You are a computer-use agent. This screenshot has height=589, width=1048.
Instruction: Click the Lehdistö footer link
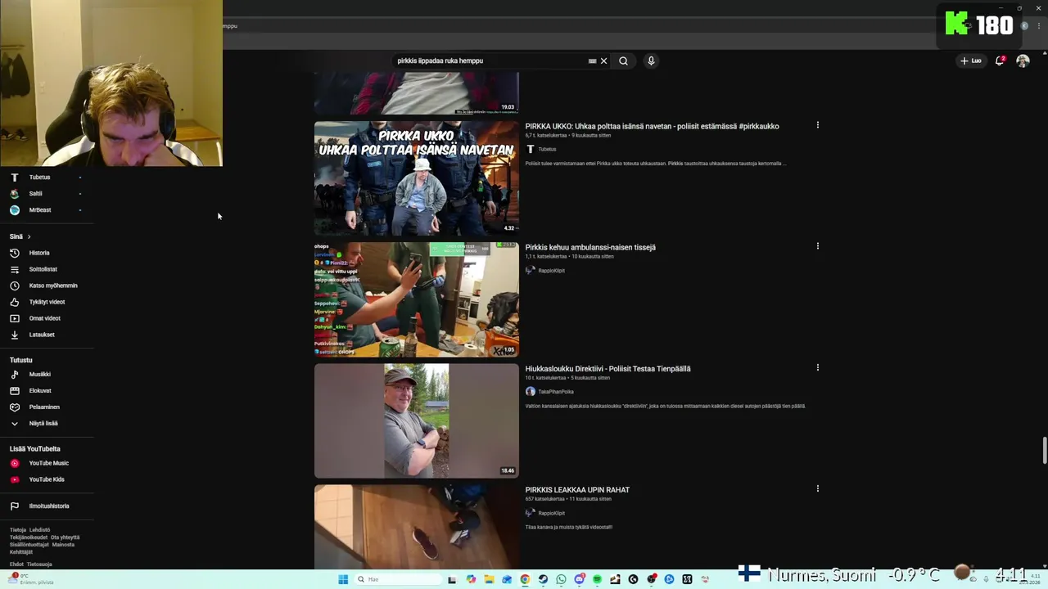click(x=39, y=530)
